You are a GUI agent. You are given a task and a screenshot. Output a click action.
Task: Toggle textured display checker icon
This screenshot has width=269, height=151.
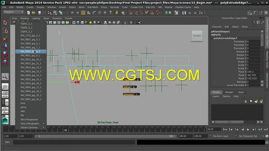coord(86,22)
